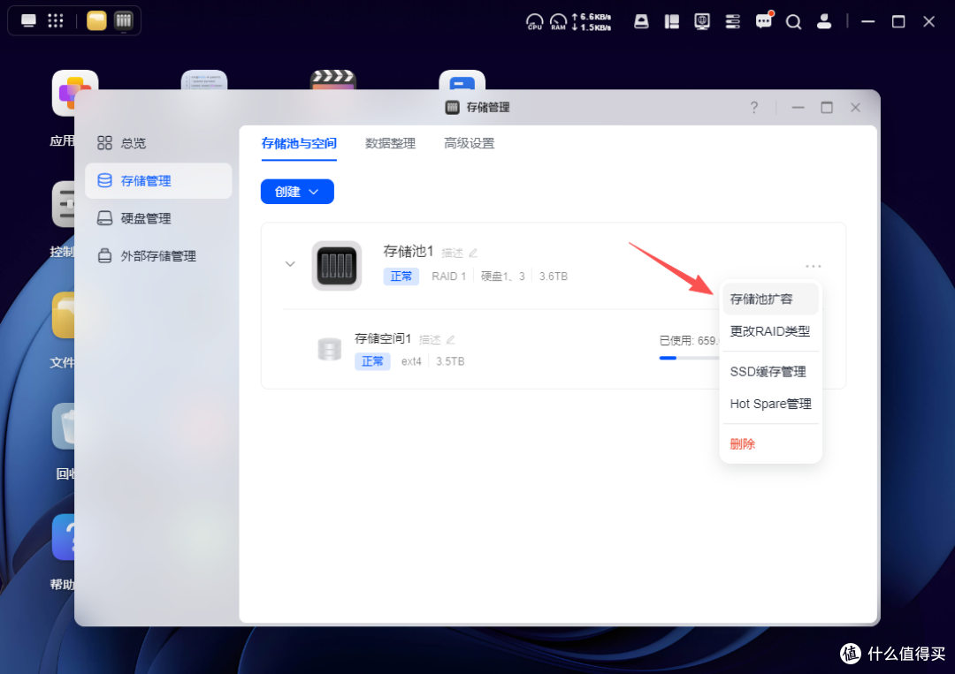Click the storage manager taskbar icon

(x=124, y=20)
